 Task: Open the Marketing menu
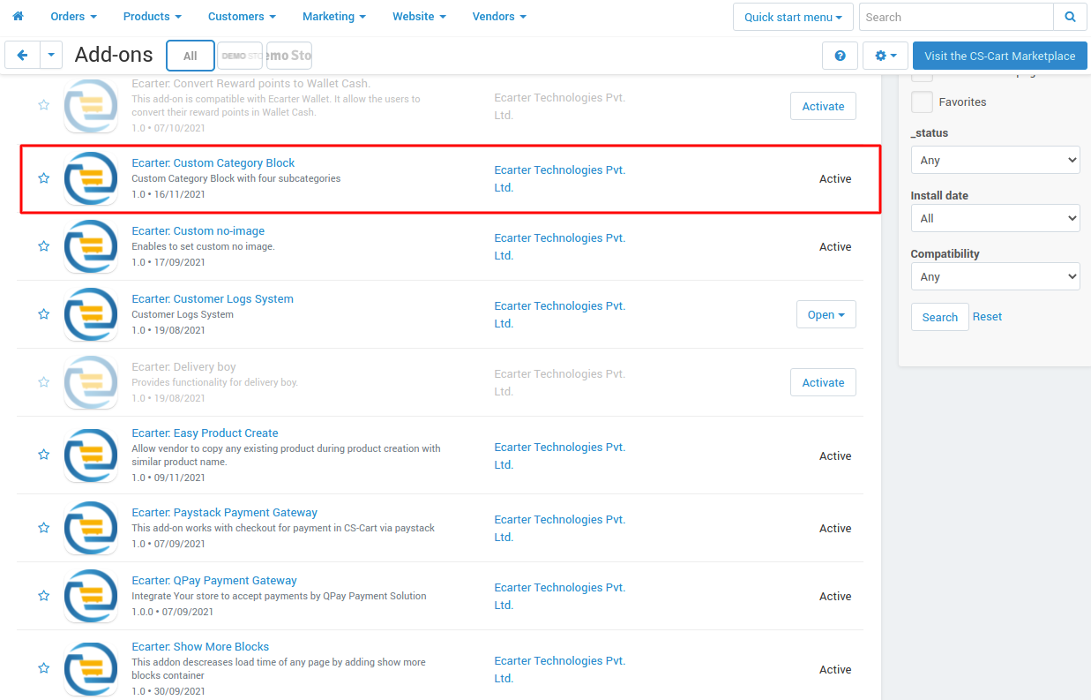334,16
